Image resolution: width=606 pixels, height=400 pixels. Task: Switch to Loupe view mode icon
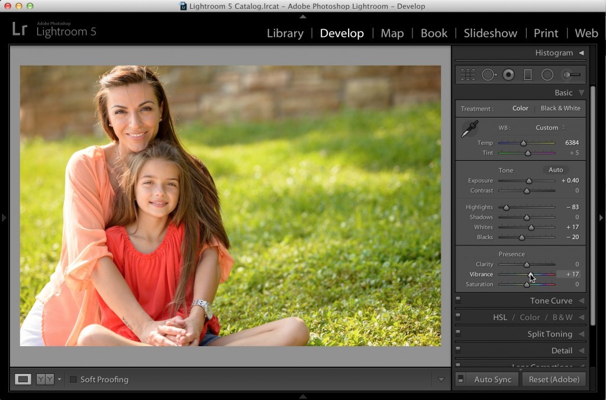pos(23,379)
